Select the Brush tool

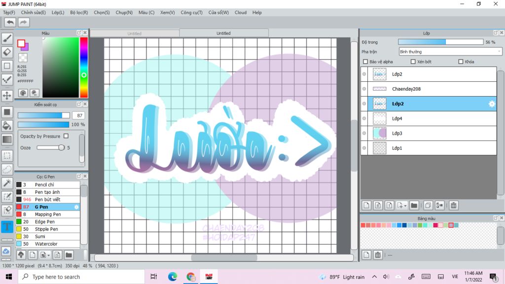pyautogui.click(x=7, y=38)
